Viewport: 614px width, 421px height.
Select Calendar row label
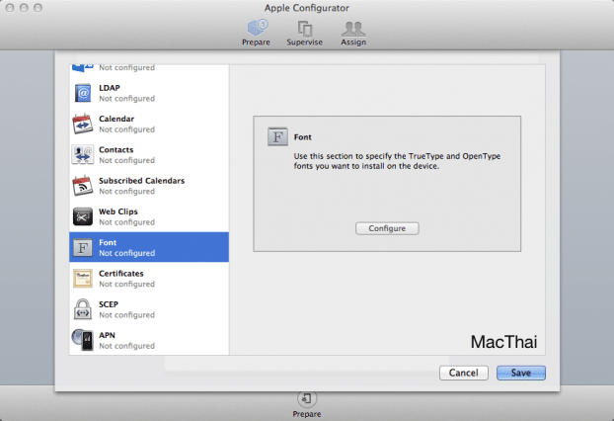pyautogui.click(x=116, y=119)
